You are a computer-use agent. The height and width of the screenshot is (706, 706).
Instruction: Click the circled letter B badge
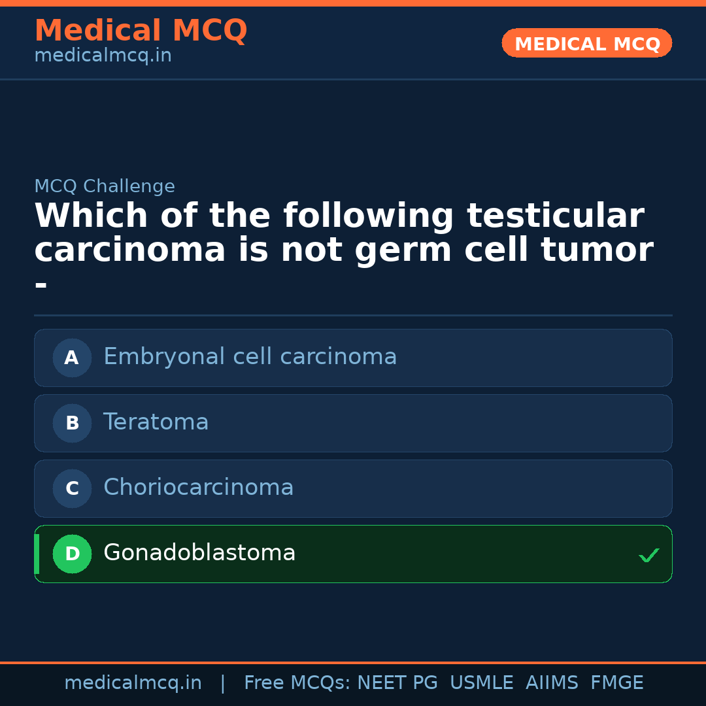(x=72, y=423)
